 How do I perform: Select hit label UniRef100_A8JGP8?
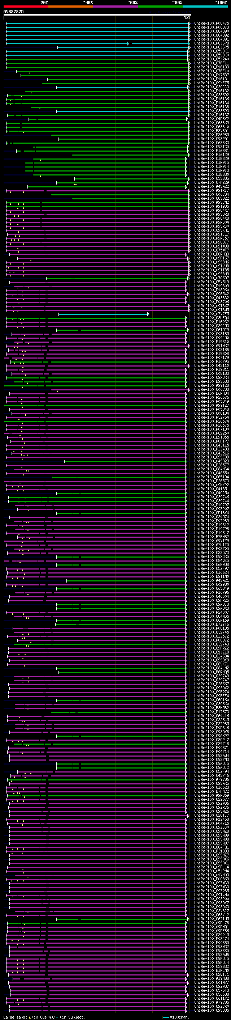pos(212,43)
